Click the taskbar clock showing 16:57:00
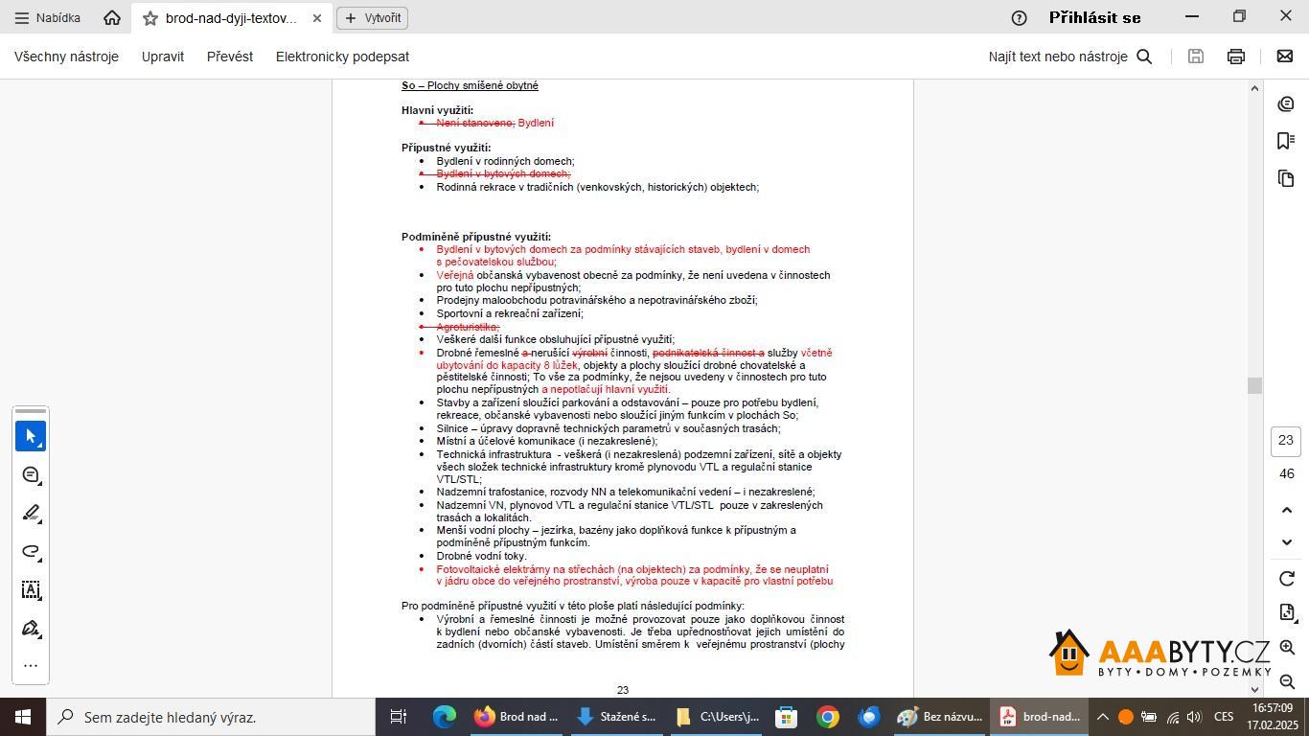This screenshot has width=1309, height=736. [x=1273, y=717]
